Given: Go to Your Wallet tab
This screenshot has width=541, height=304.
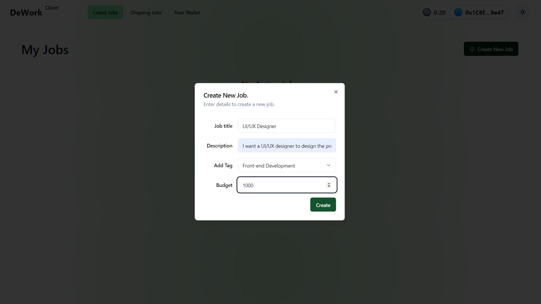Looking at the screenshot, I should point(187,12).
